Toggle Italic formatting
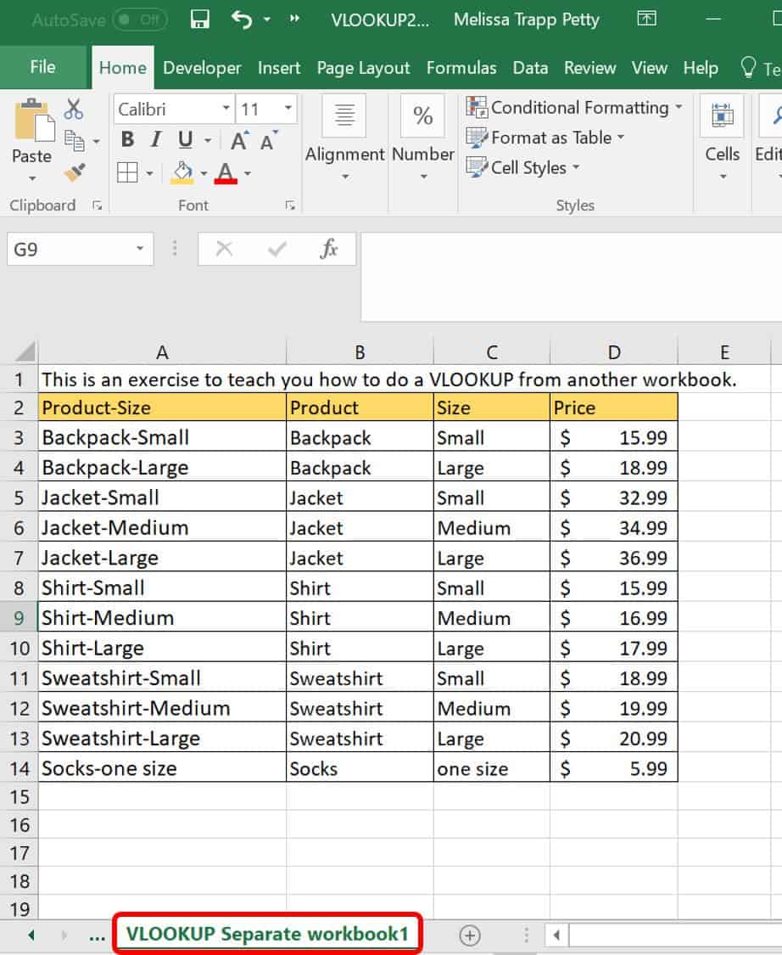The height and width of the screenshot is (955, 782). (x=155, y=140)
